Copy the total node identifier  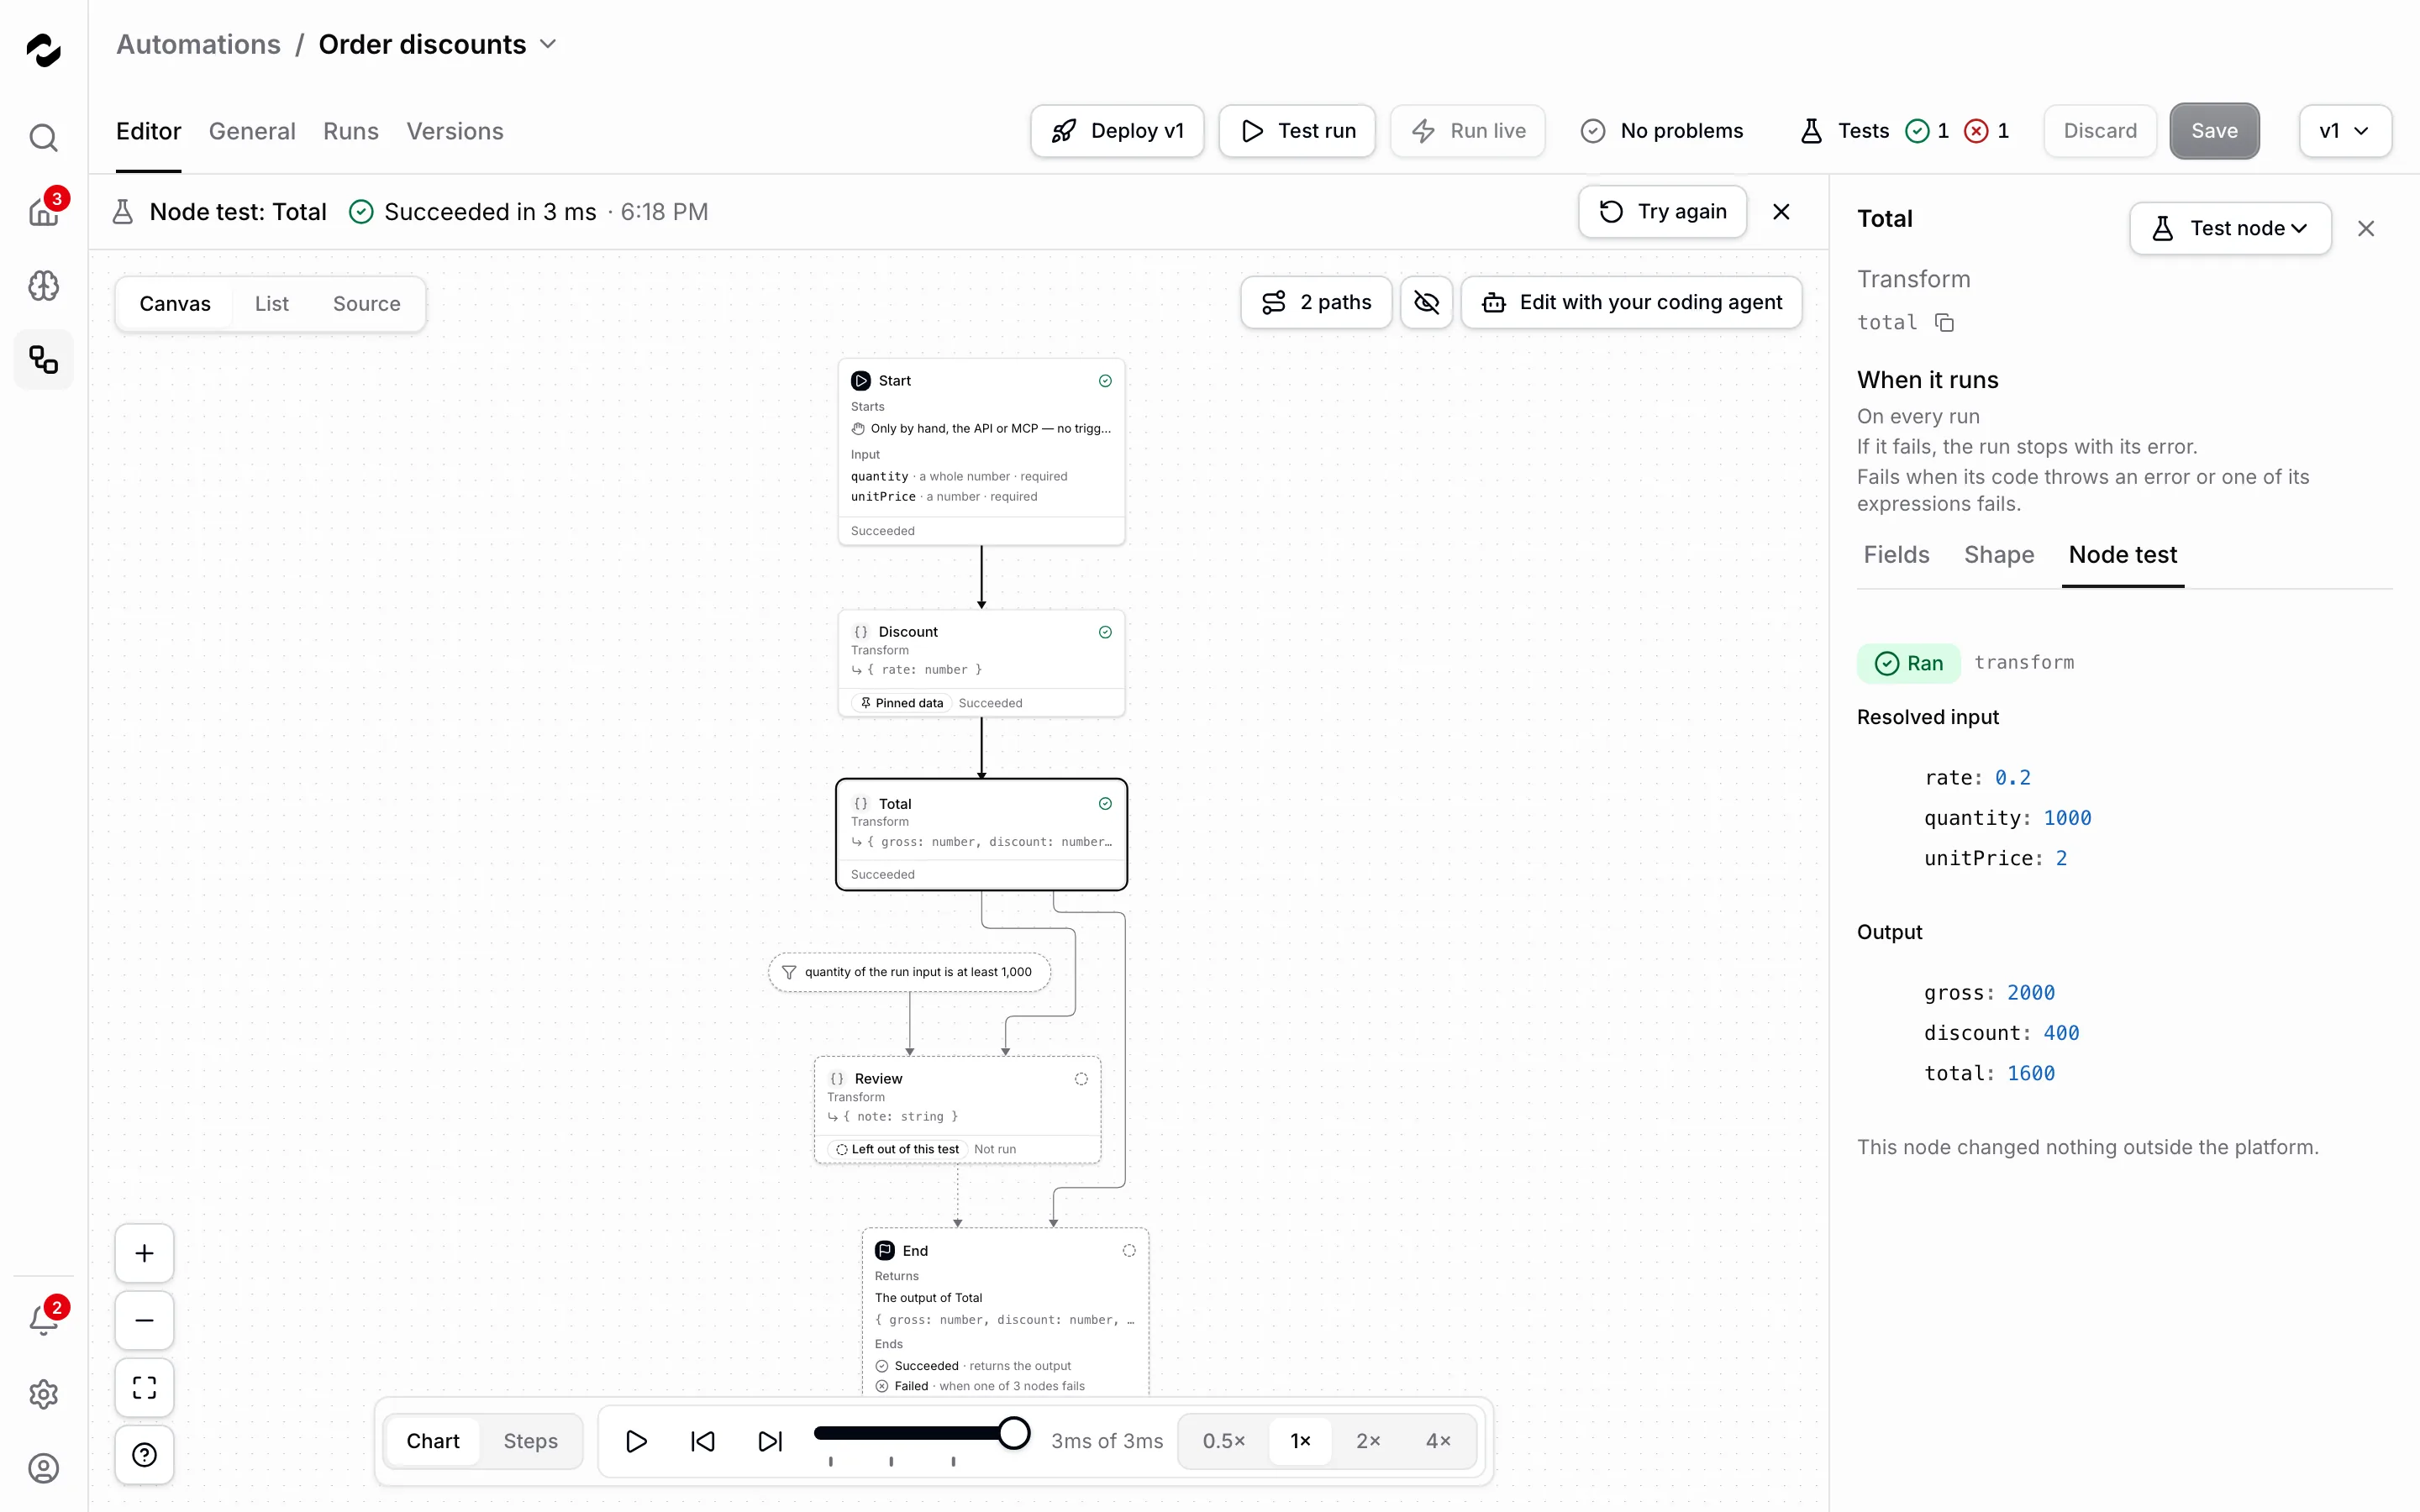click(1944, 322)
